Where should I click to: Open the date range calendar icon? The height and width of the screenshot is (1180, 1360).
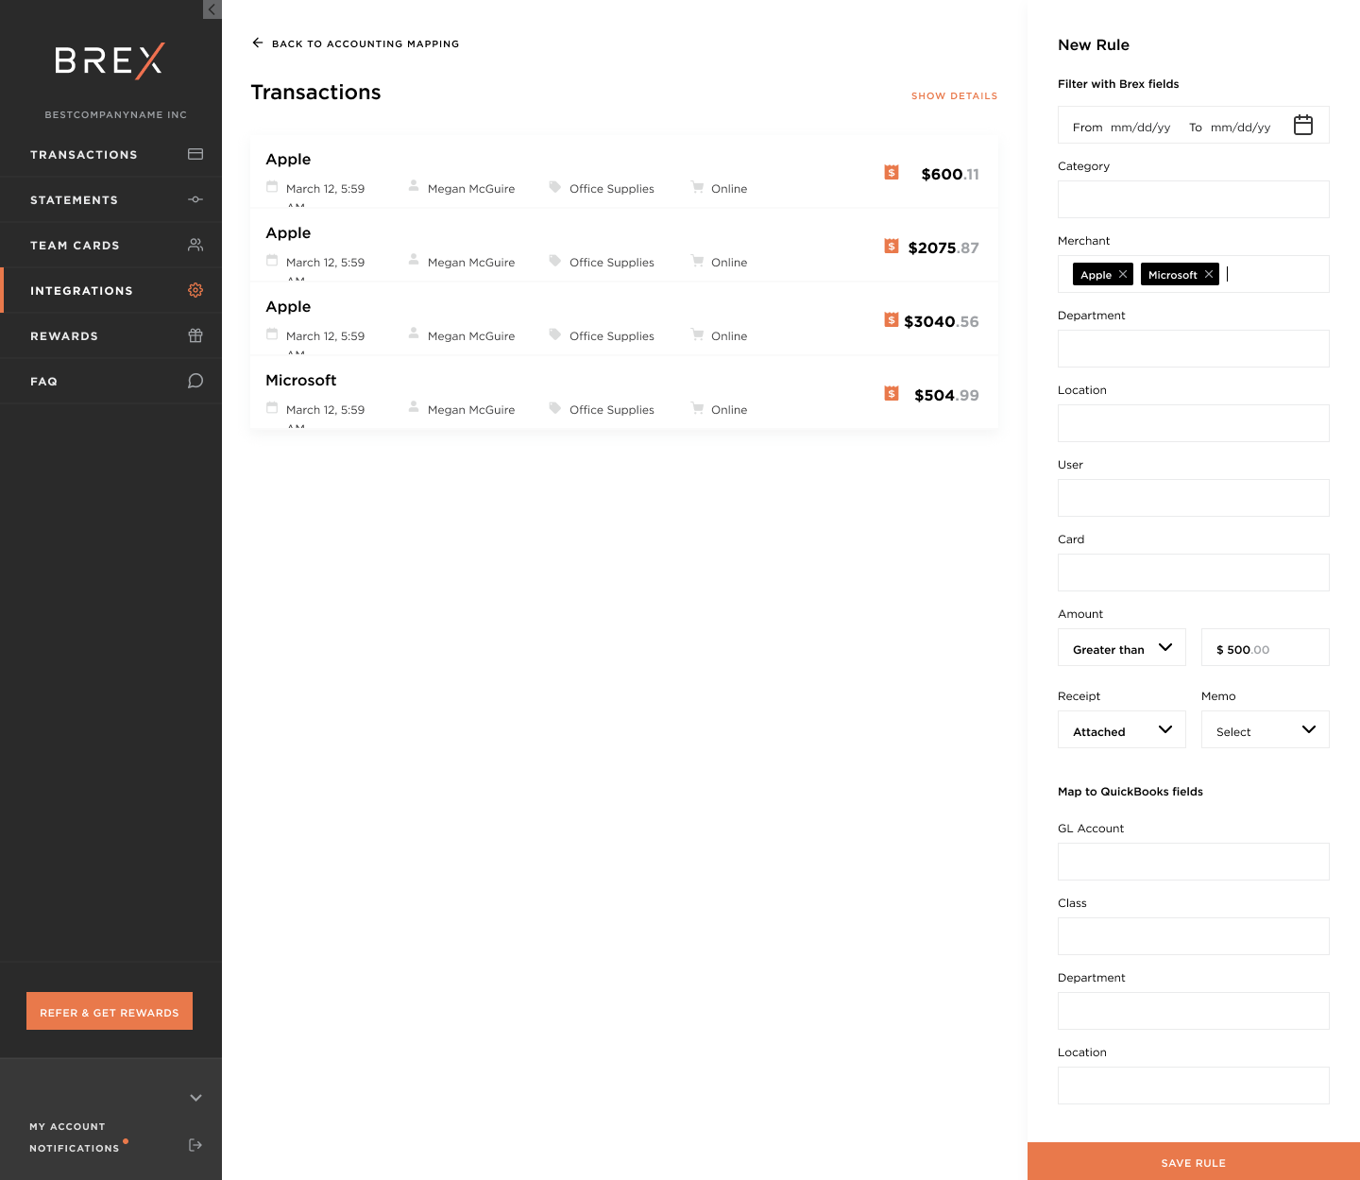tap(1303, 125)
